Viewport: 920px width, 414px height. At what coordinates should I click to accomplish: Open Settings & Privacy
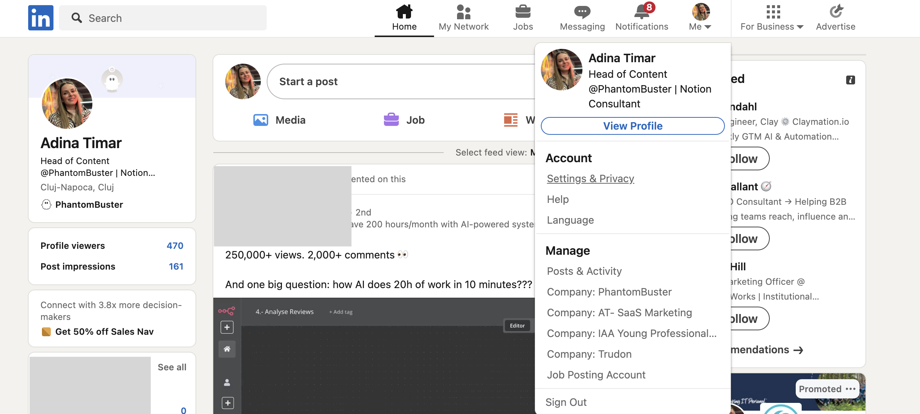[591, 178]
